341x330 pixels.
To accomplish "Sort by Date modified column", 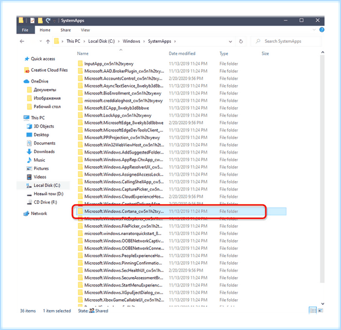I will [x=182, y=53].
